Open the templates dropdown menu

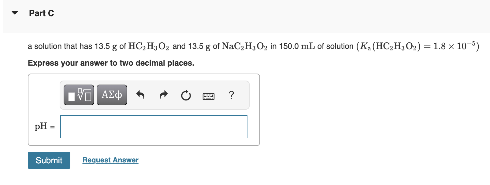tap(79, 95)
